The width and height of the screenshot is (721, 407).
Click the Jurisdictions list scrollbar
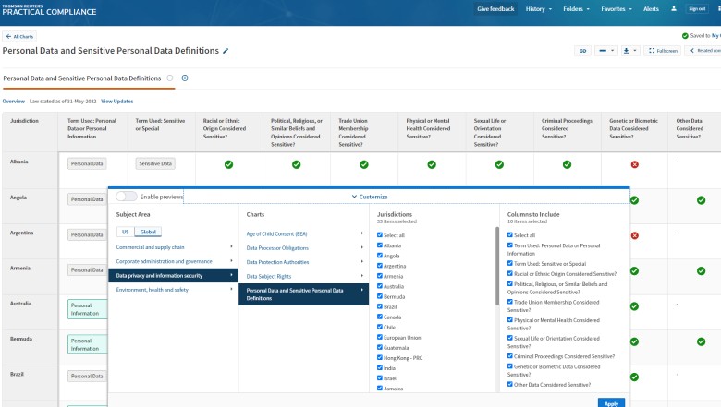tap(497, 266)
